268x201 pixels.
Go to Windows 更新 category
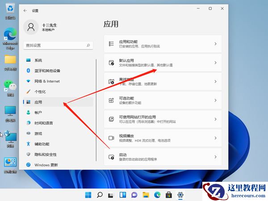pos(58,165)
